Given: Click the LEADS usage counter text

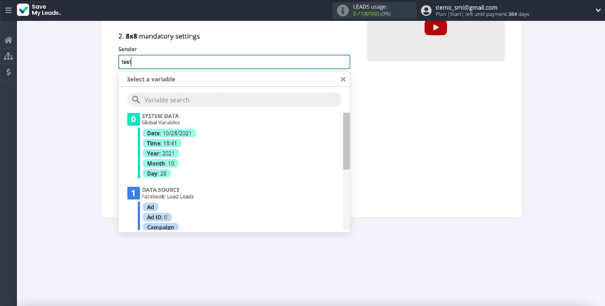Looking at the screenshot, I should (372, 14).
